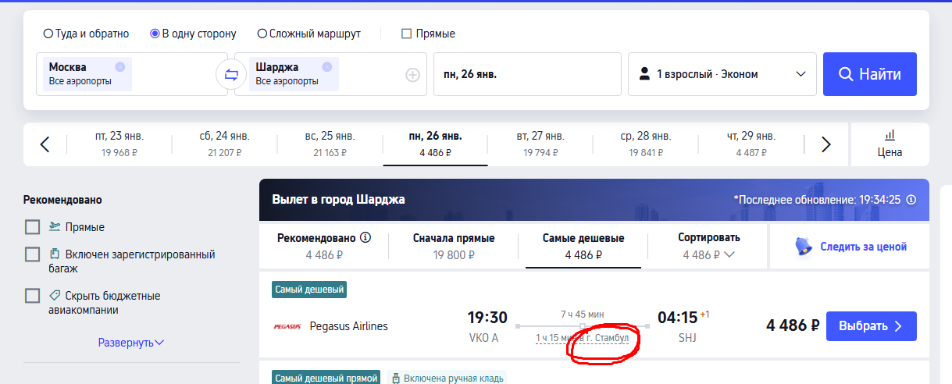Show next dates with right arrow

click(x=826, y=144)
